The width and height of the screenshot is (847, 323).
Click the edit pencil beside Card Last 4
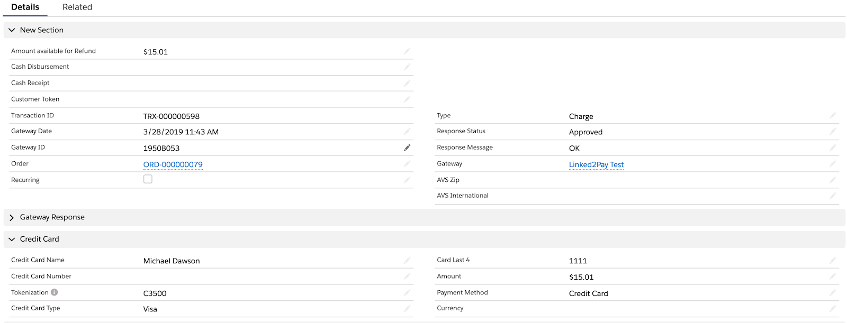(x=833, y=261)
